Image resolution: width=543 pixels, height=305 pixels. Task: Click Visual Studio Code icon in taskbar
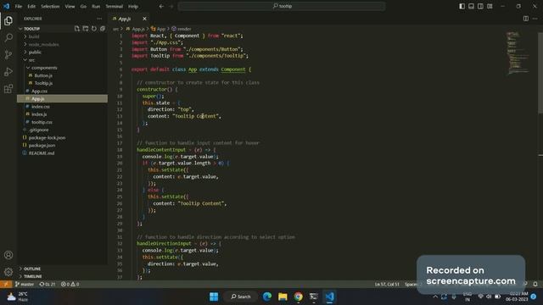[x=329, y=297]
